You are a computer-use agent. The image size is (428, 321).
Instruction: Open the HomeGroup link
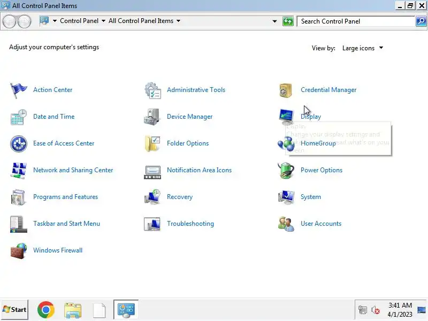point(318,143)
